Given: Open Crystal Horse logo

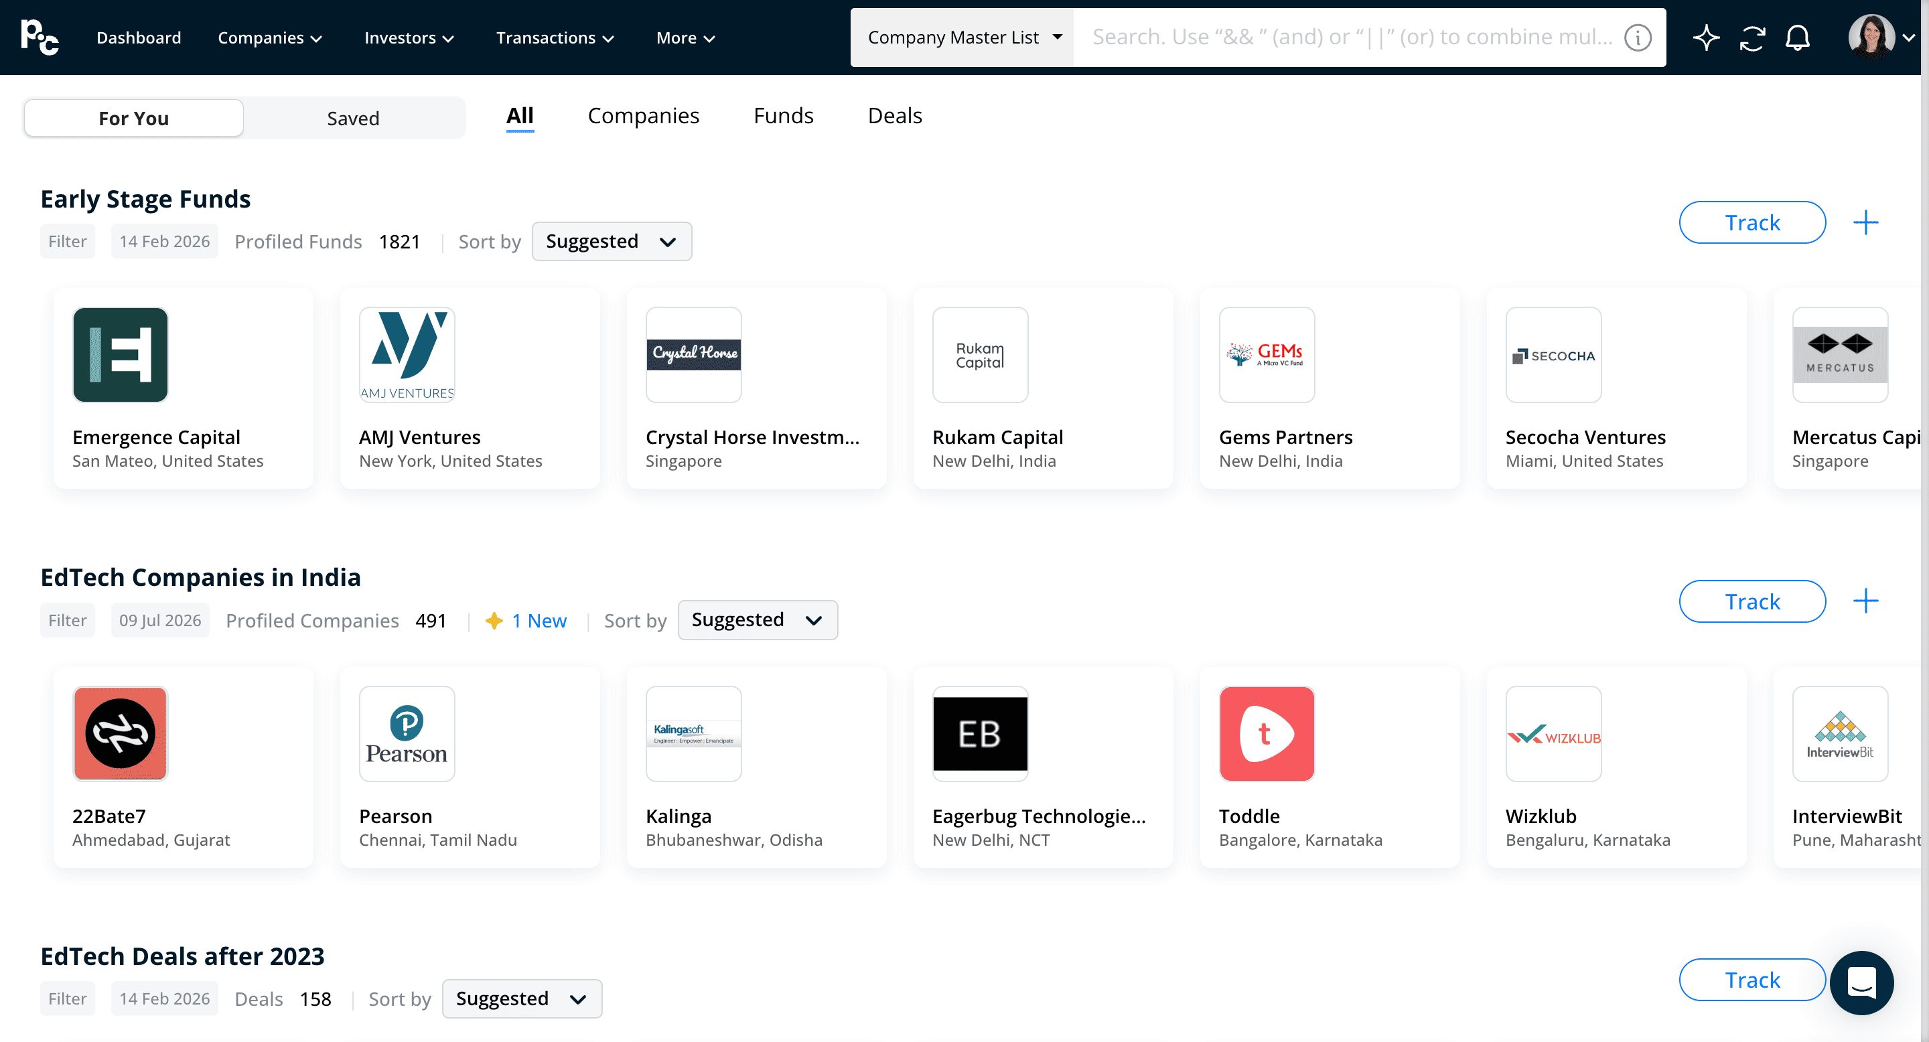Looking at the screenshot, I should [x=693, y=355].
